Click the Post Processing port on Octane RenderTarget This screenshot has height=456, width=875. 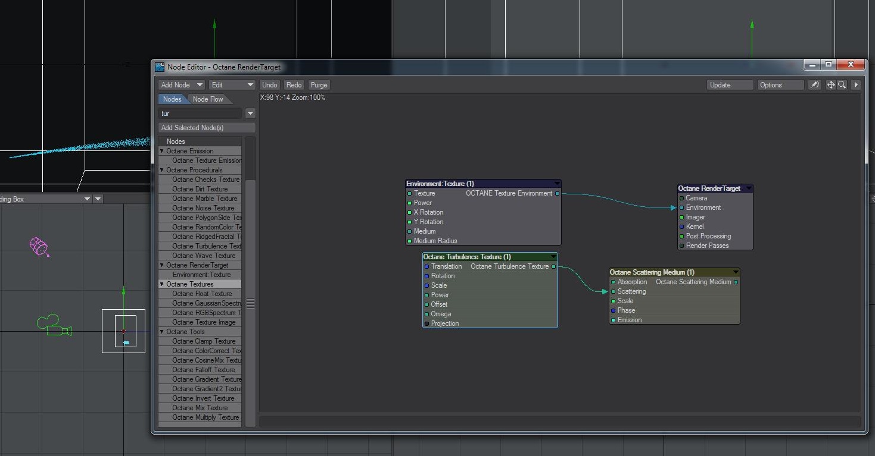681,236
